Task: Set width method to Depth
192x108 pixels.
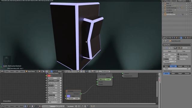Action: coord(180,73)
